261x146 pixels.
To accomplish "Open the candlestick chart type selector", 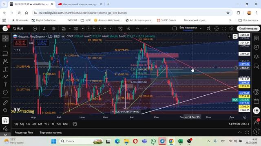I will 54,28.
